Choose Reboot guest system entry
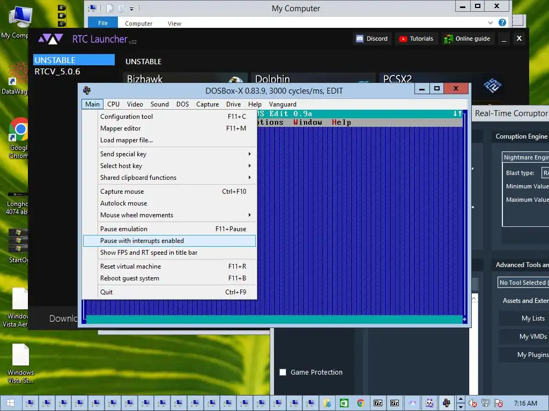 [x=169, y=278]
